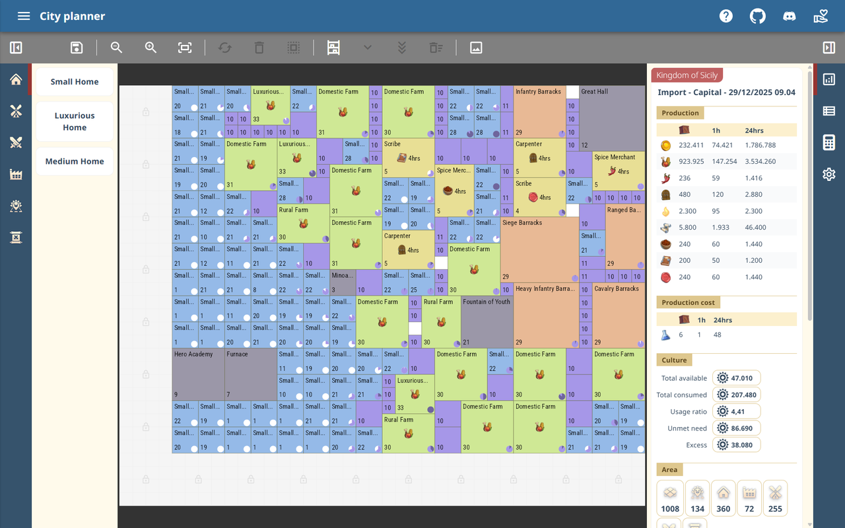The height and width of the screenshot is (528, 845).
Task: Select the Furnace building on map
Action: click(251, 374)
